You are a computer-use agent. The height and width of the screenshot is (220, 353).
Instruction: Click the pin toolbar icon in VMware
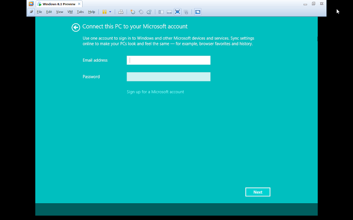(31, 12)
